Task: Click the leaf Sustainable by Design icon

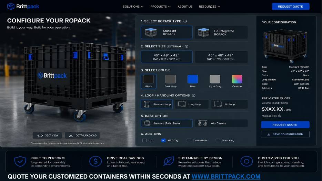Action: 169,161
